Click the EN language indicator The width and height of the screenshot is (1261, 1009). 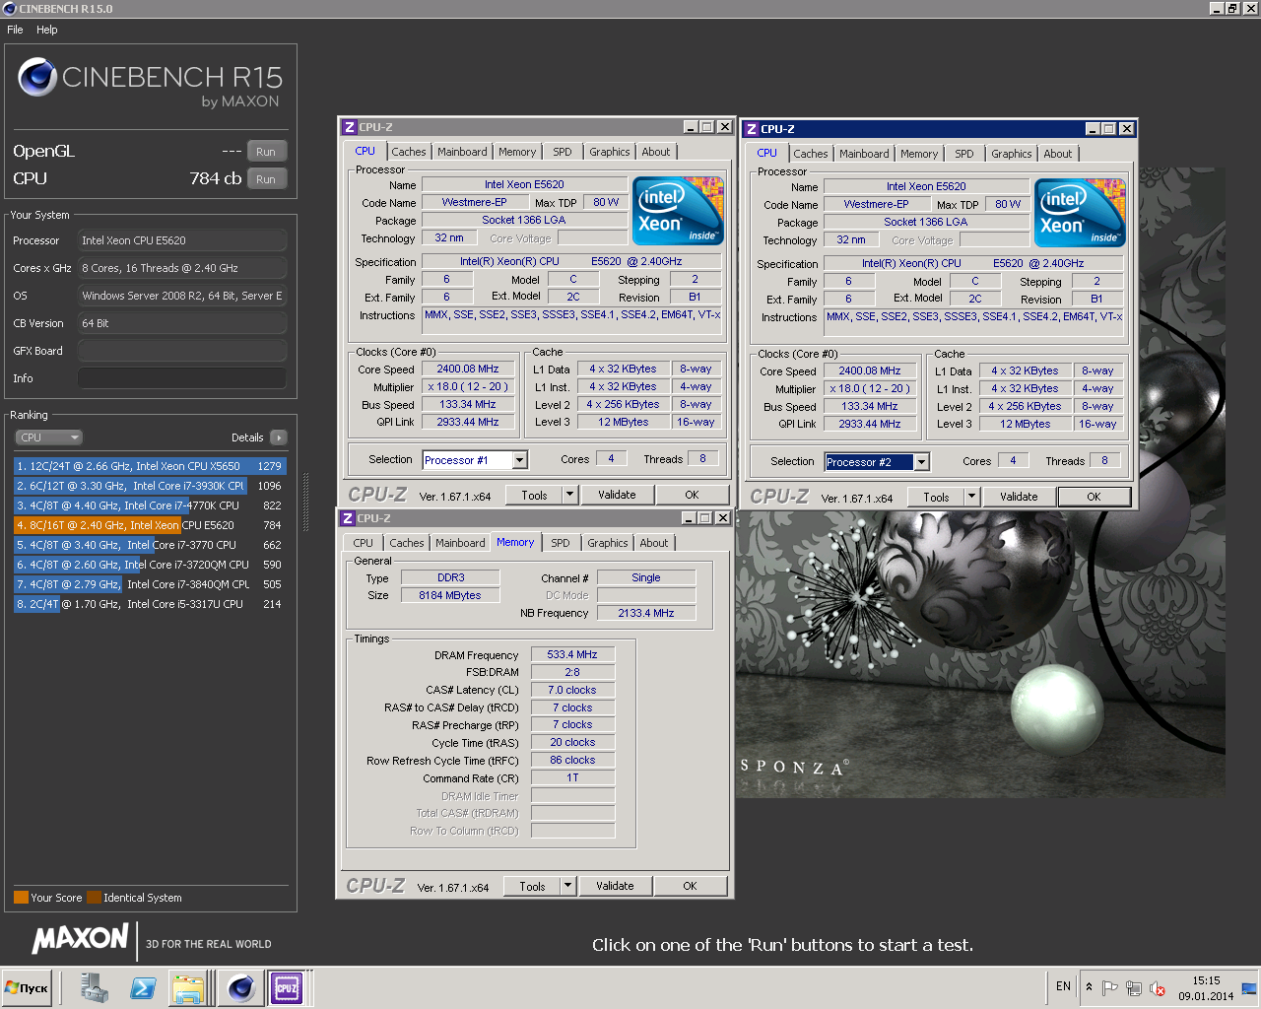1063,986
